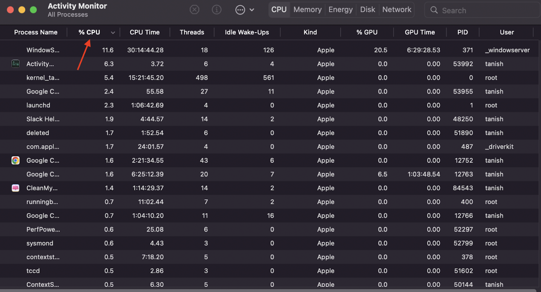This screenshot has width=541, height=292.
Task: Expand the chevron beside the ellipsis button
Action: click(x=252, y=10)
